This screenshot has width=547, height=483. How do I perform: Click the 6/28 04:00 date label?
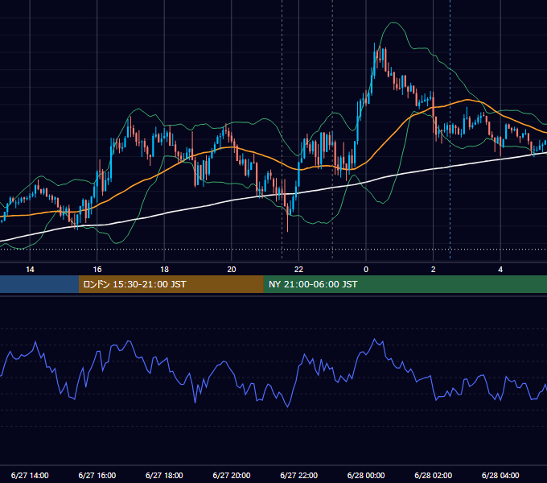pos(500,475)
